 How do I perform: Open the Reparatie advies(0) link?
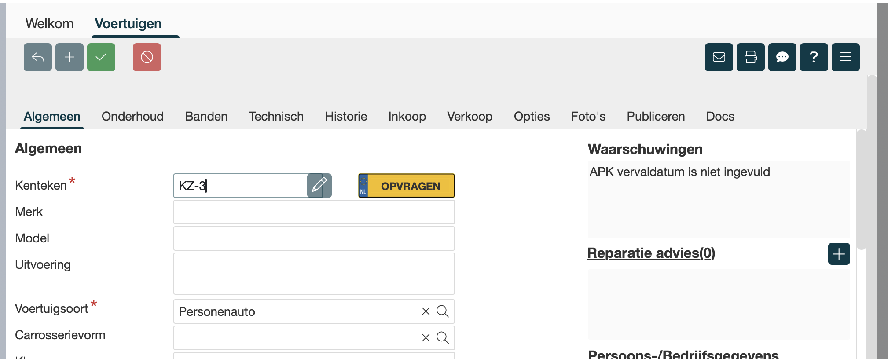(651, 253)
